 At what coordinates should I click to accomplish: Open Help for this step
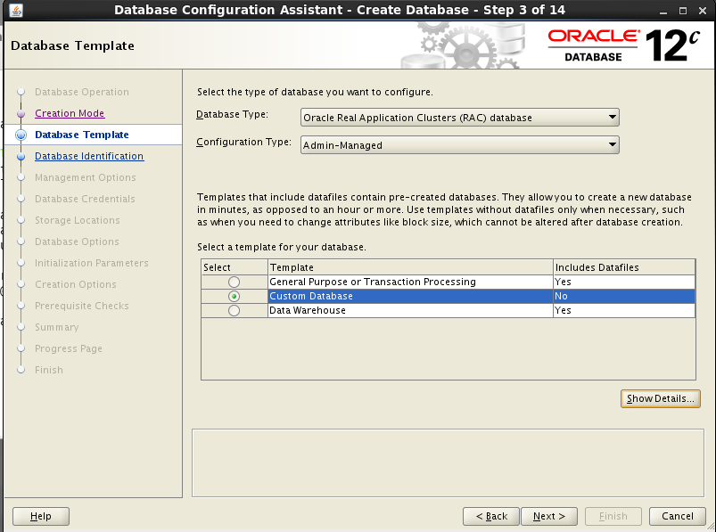41,516
